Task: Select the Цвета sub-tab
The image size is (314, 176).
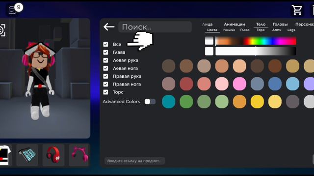Action: tap(212, 30)
